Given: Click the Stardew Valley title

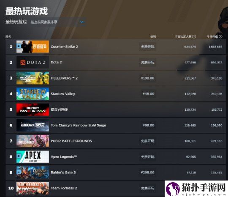Looking at the screenshot, I should pyautogui.click(x=63, y=94).
